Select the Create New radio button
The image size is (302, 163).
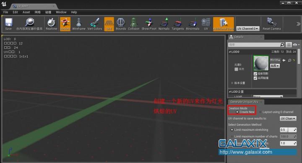237,112
